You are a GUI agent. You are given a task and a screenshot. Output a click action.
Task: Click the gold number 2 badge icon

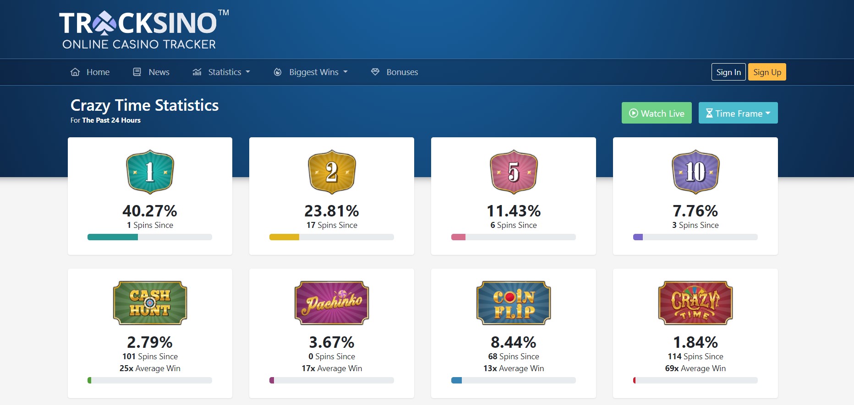tap(332, 172)
